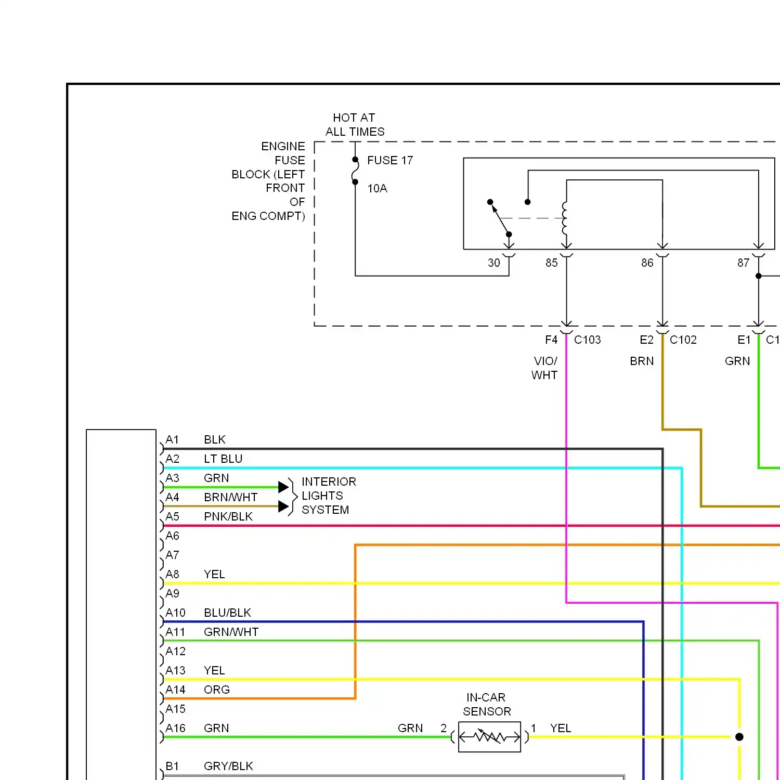Select the BLU/BLK text at pin A10
780x780 pixels.
pos(228,613)
